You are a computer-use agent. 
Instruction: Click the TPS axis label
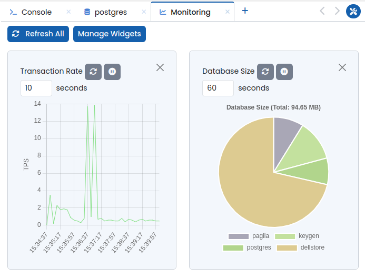(26, 164)
